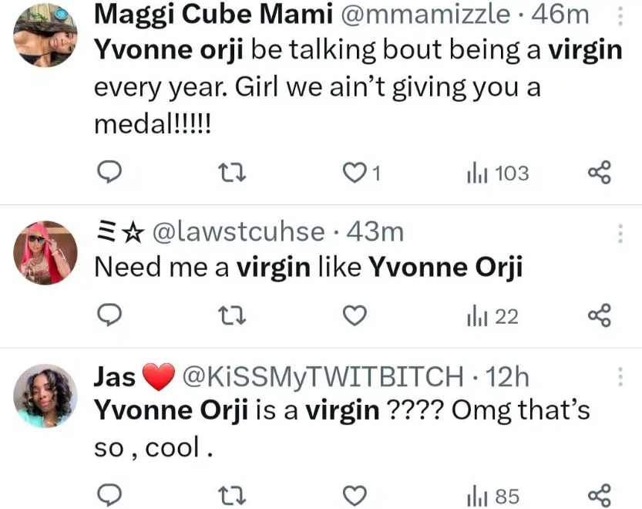Like the @lawstcuhse tweet
642x509 pixels.
point(355,315)
